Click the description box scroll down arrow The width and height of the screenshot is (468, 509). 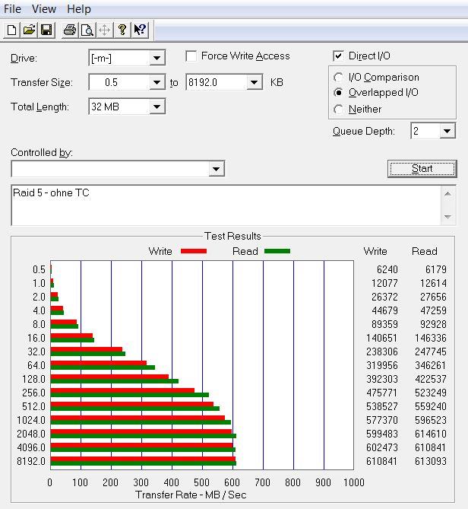448,217
